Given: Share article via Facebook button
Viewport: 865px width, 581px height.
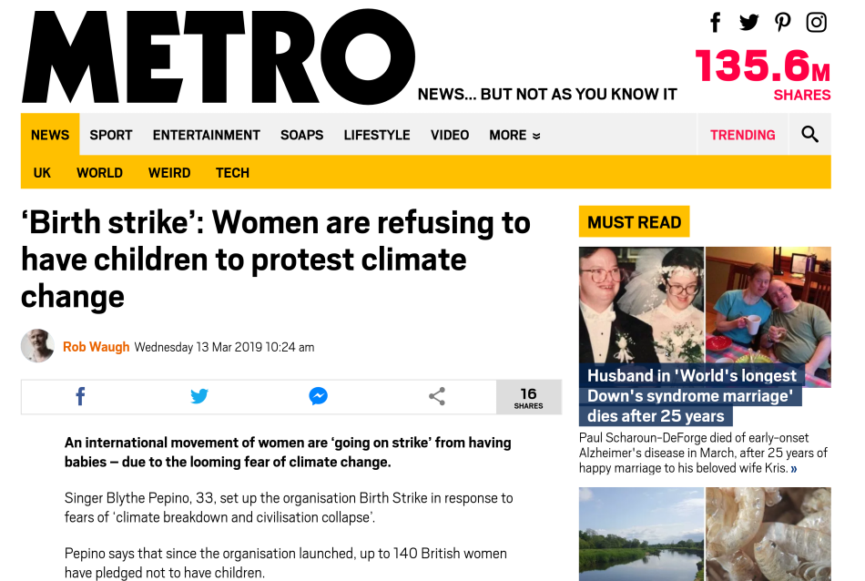Looking at the screenshot, I should [x=80, y=396].
